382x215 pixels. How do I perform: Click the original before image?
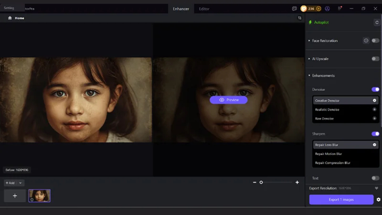tap(76, 100)
